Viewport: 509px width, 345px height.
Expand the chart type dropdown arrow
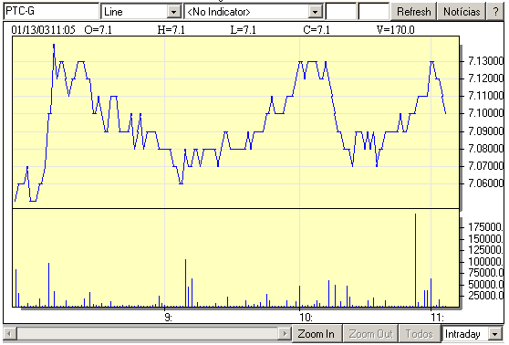(174, 13)
